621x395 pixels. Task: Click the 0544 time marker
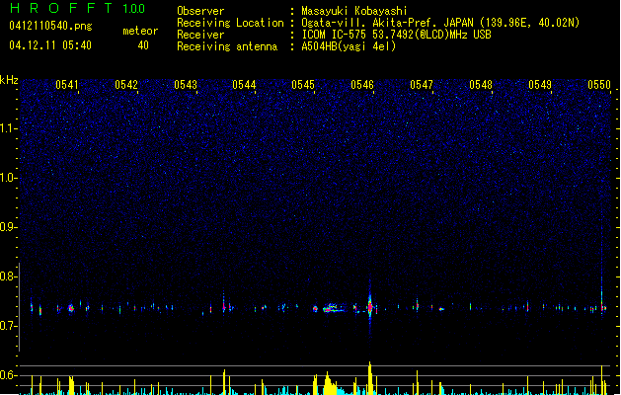click(x=244, y=85)
